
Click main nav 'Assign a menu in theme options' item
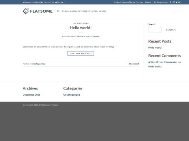pos(84,11)
